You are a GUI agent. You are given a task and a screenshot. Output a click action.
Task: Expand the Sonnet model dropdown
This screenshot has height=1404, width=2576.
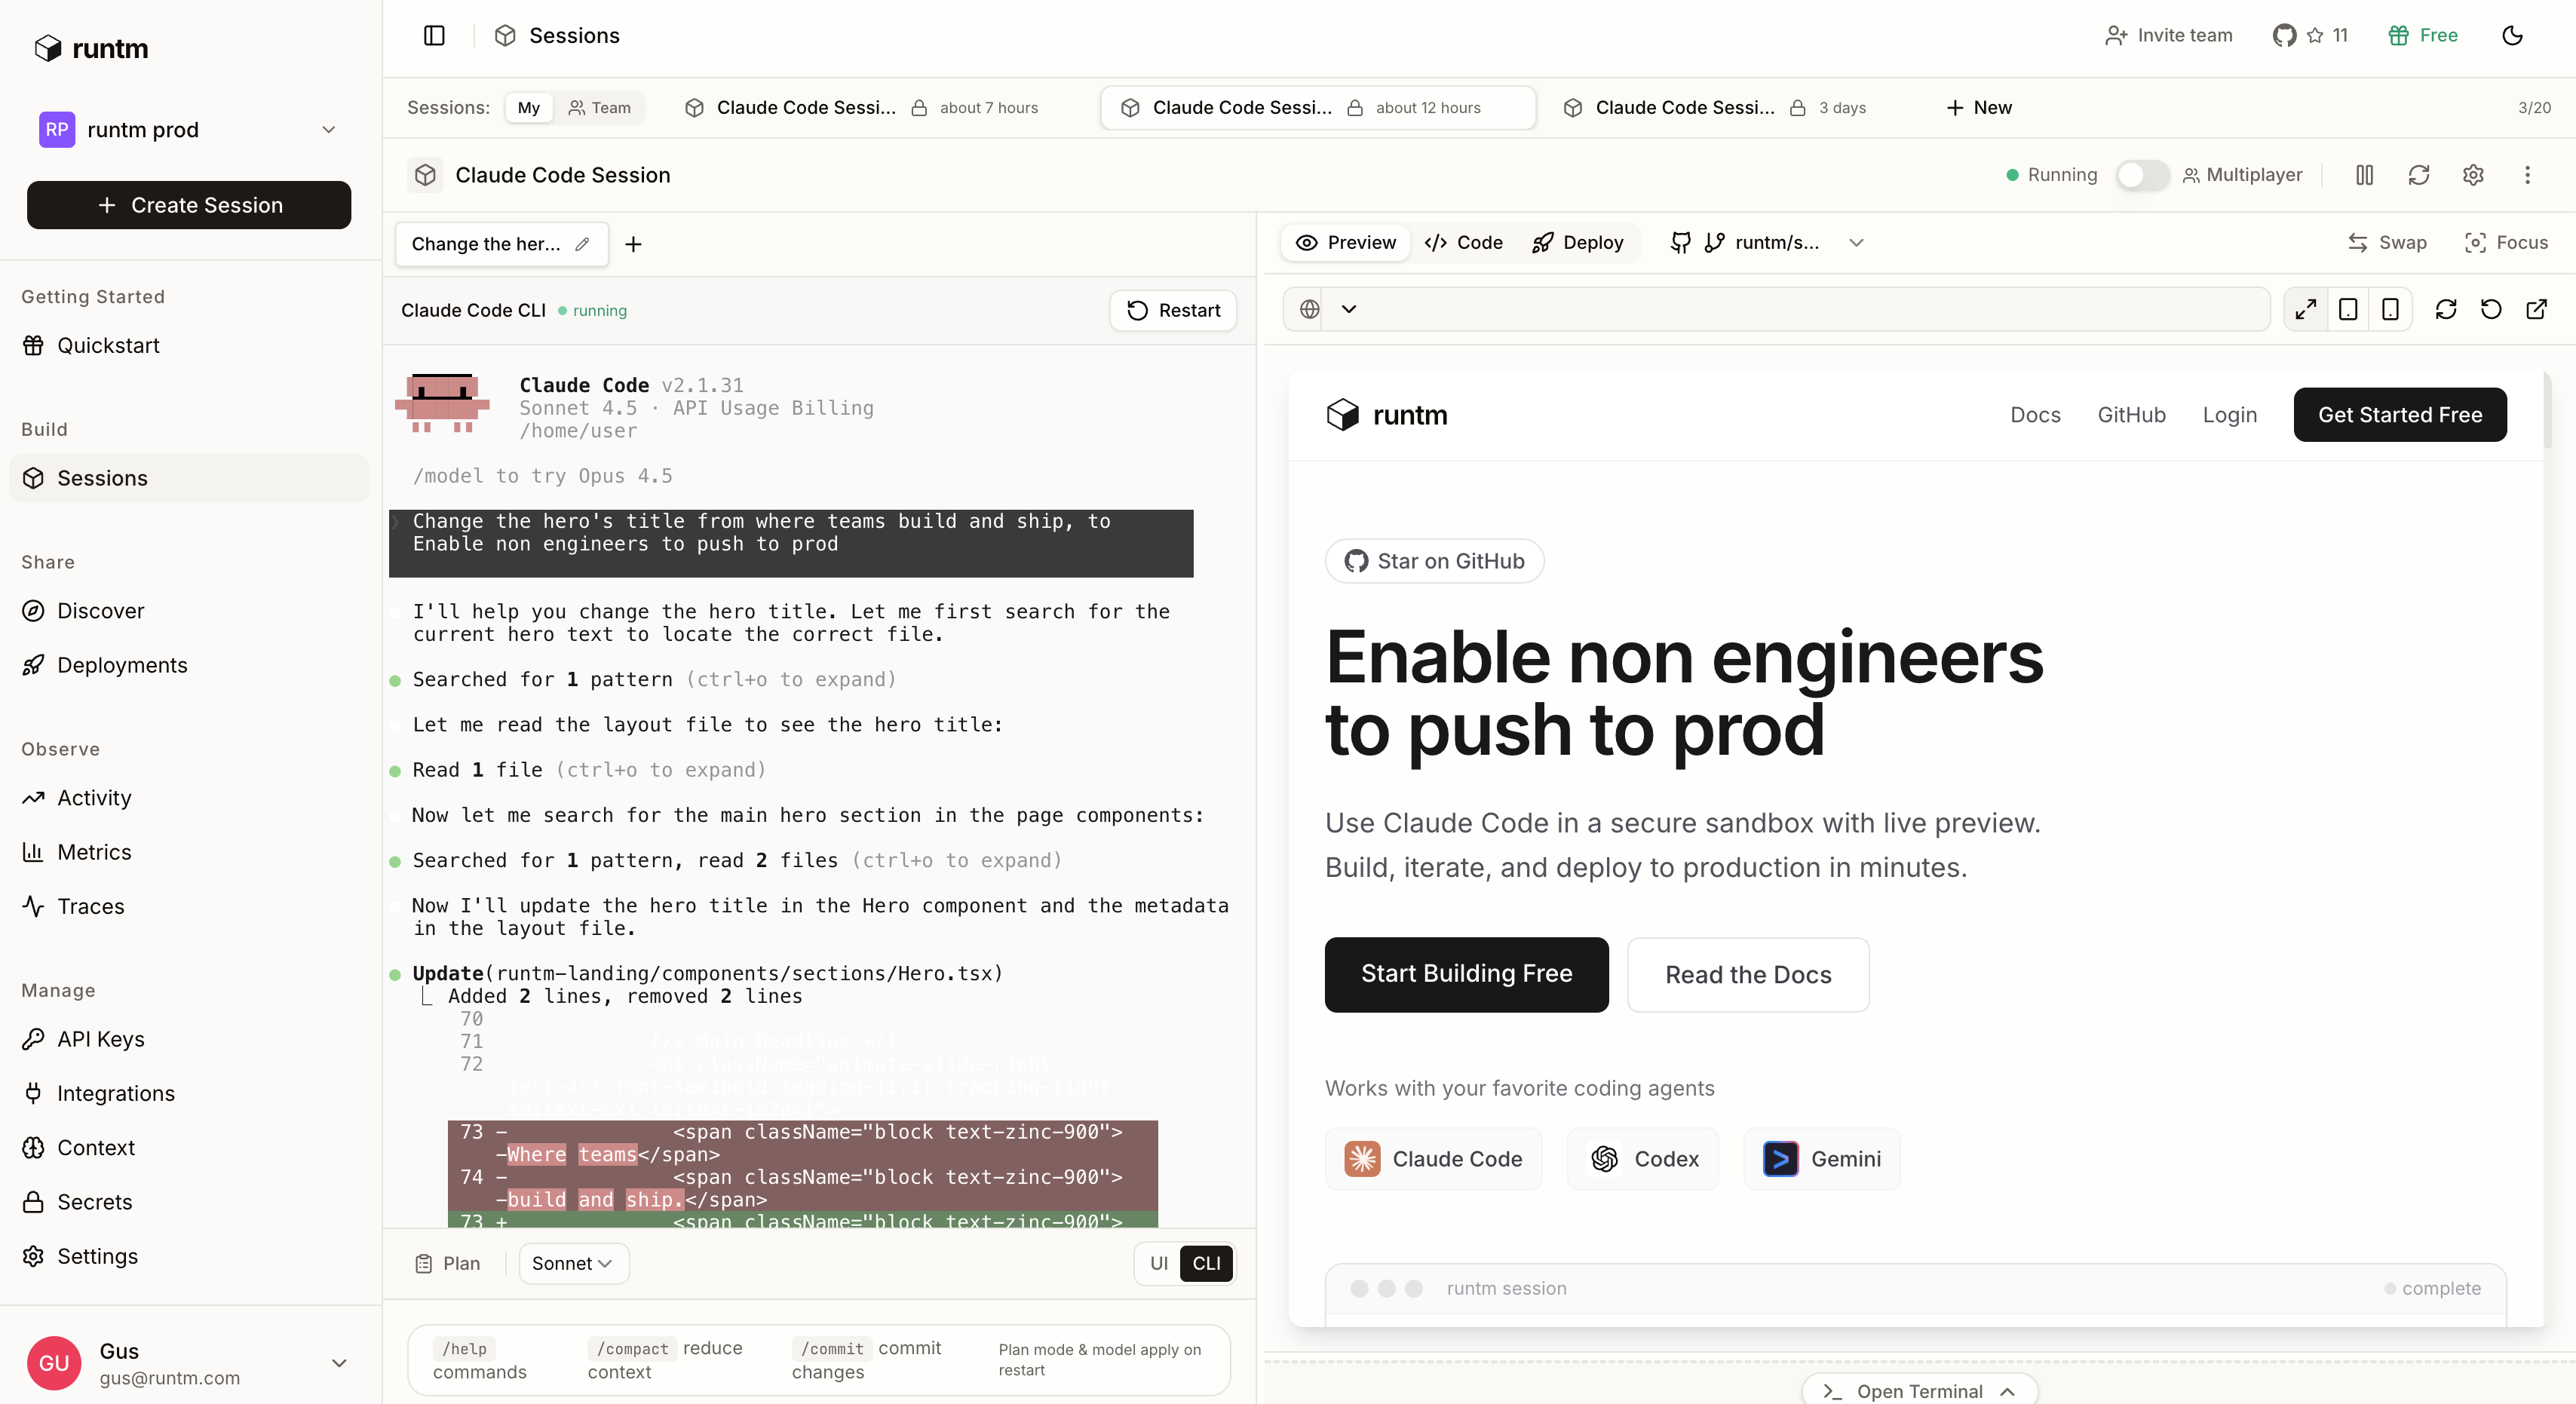(x=573, y=1263)
